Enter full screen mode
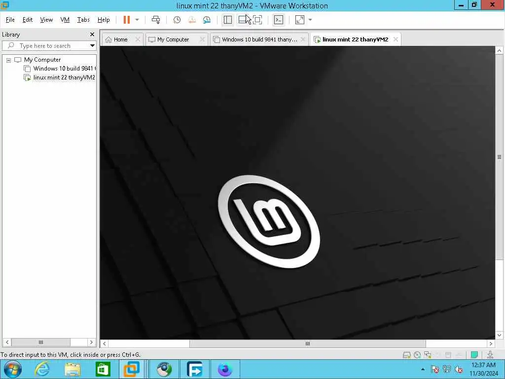Image resolution: width=505 pixels, height=379 pixels. tap(257, 20)
